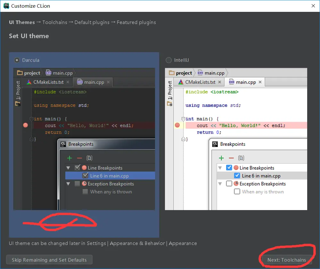This screenshot has height=269, width=320.
Task: Toggle Line Breakpoints checkbox in IntelliJ preview
Action: click(229, 167)
